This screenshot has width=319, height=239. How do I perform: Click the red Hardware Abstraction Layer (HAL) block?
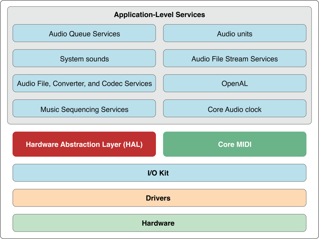(84, 144)
